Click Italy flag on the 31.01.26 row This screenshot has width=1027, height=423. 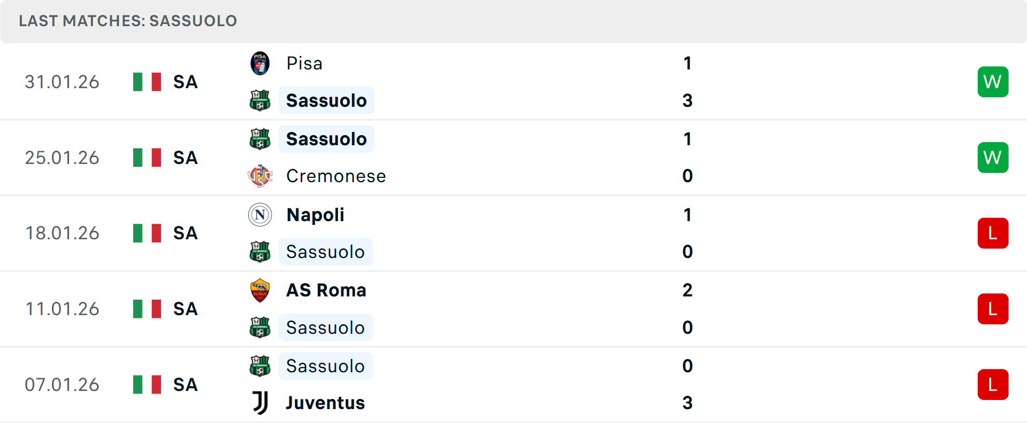tap(147, 82)
